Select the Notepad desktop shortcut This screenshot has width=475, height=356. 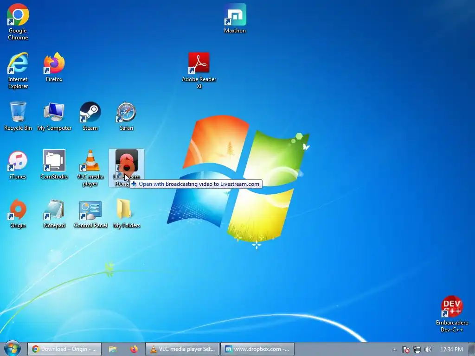pyautogui.click(x=54, y=214)
